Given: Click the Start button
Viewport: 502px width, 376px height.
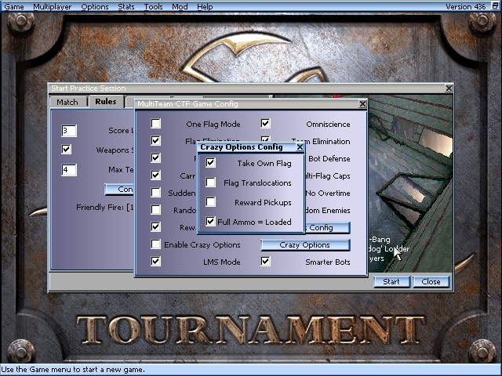Looking at the screenshot, I should pyautogui.click(x=391, y=281).
